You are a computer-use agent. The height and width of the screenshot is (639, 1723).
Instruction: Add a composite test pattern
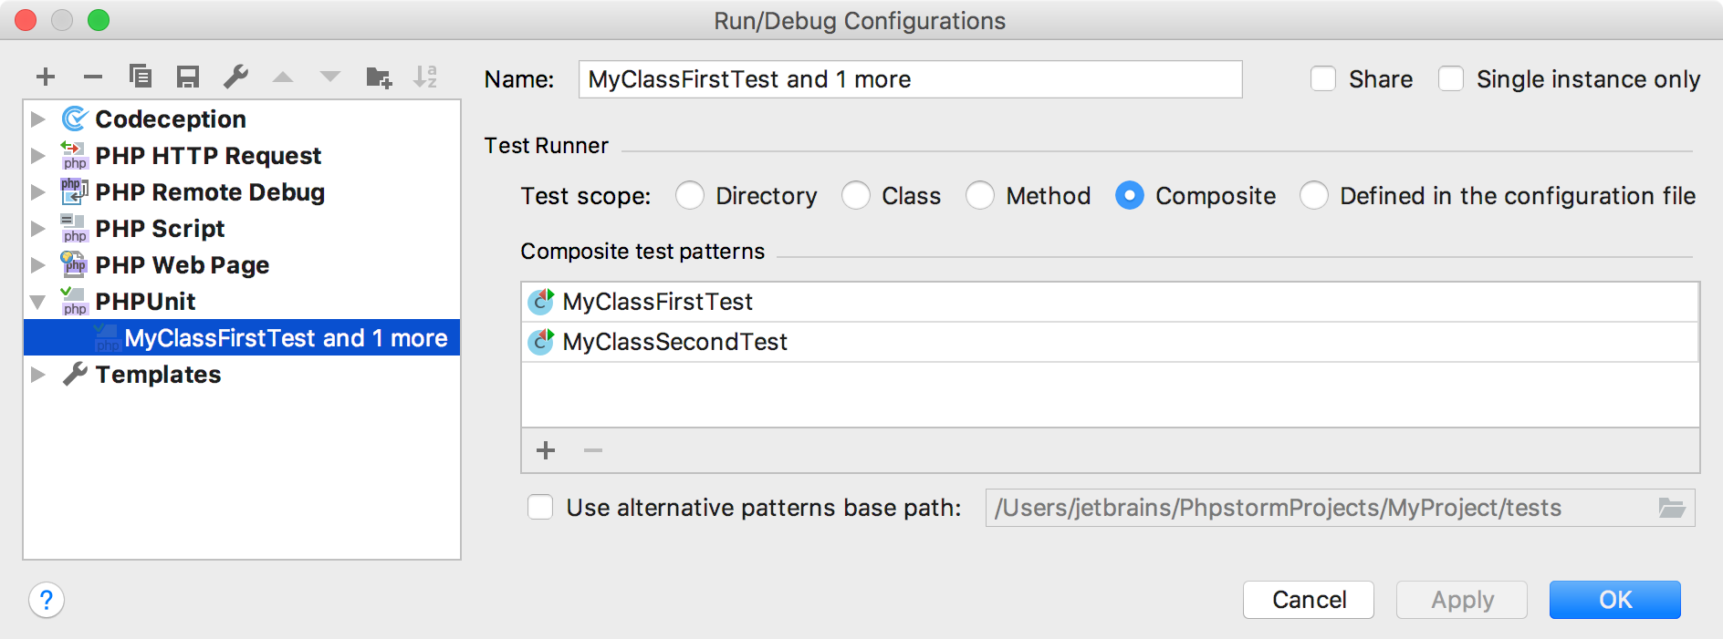point(546,450)
